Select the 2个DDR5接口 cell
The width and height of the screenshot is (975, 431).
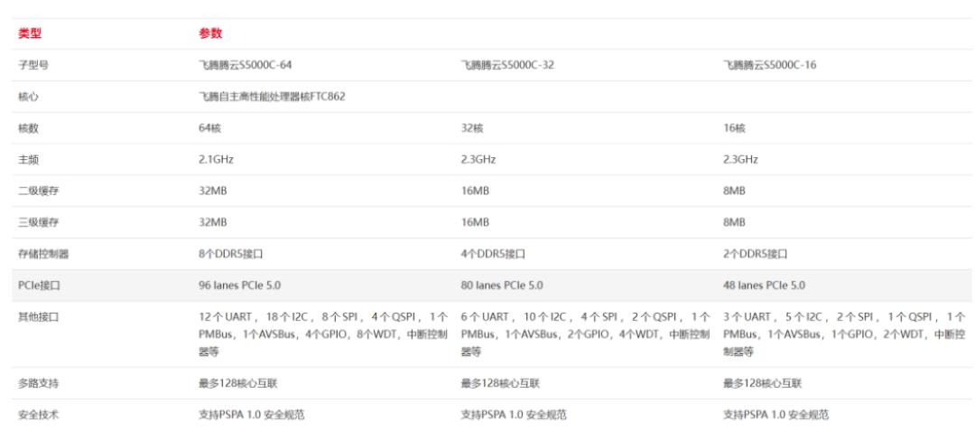[x=756, y=255]
